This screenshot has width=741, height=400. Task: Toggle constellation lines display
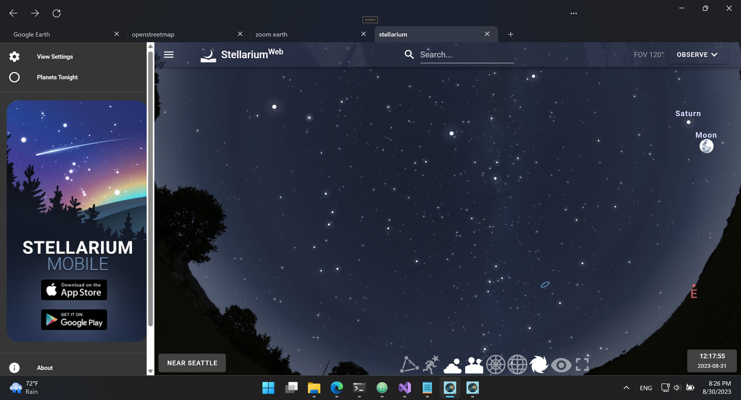[x=409, y=364]
